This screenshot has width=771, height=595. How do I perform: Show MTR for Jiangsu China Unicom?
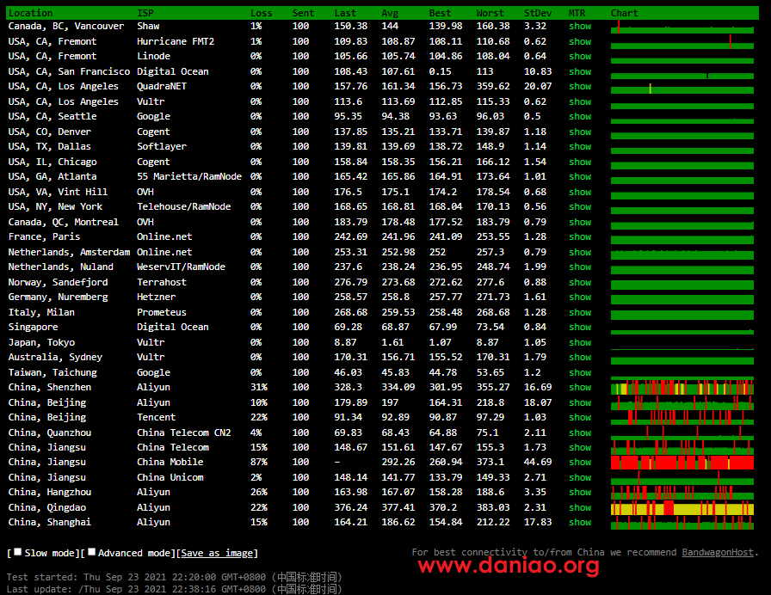tap(580, 477)
